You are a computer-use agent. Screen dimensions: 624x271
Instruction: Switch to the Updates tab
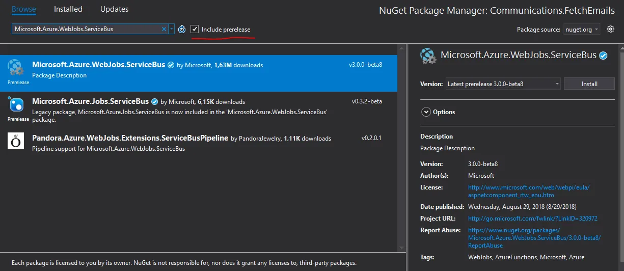[x=114, y=9]
